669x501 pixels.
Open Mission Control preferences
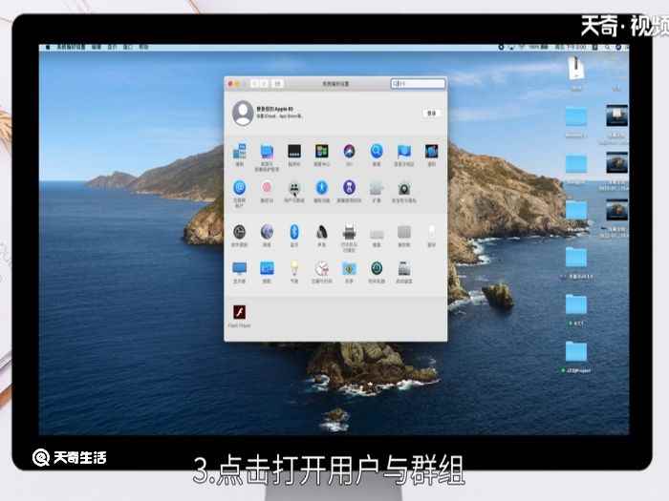[x=322, y=151]
